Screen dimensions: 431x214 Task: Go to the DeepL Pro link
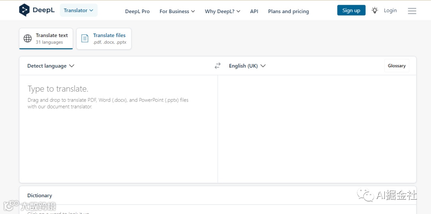(x=137, y=11)
